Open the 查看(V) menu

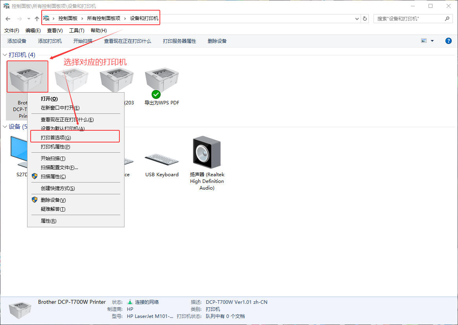pos(55,31)
